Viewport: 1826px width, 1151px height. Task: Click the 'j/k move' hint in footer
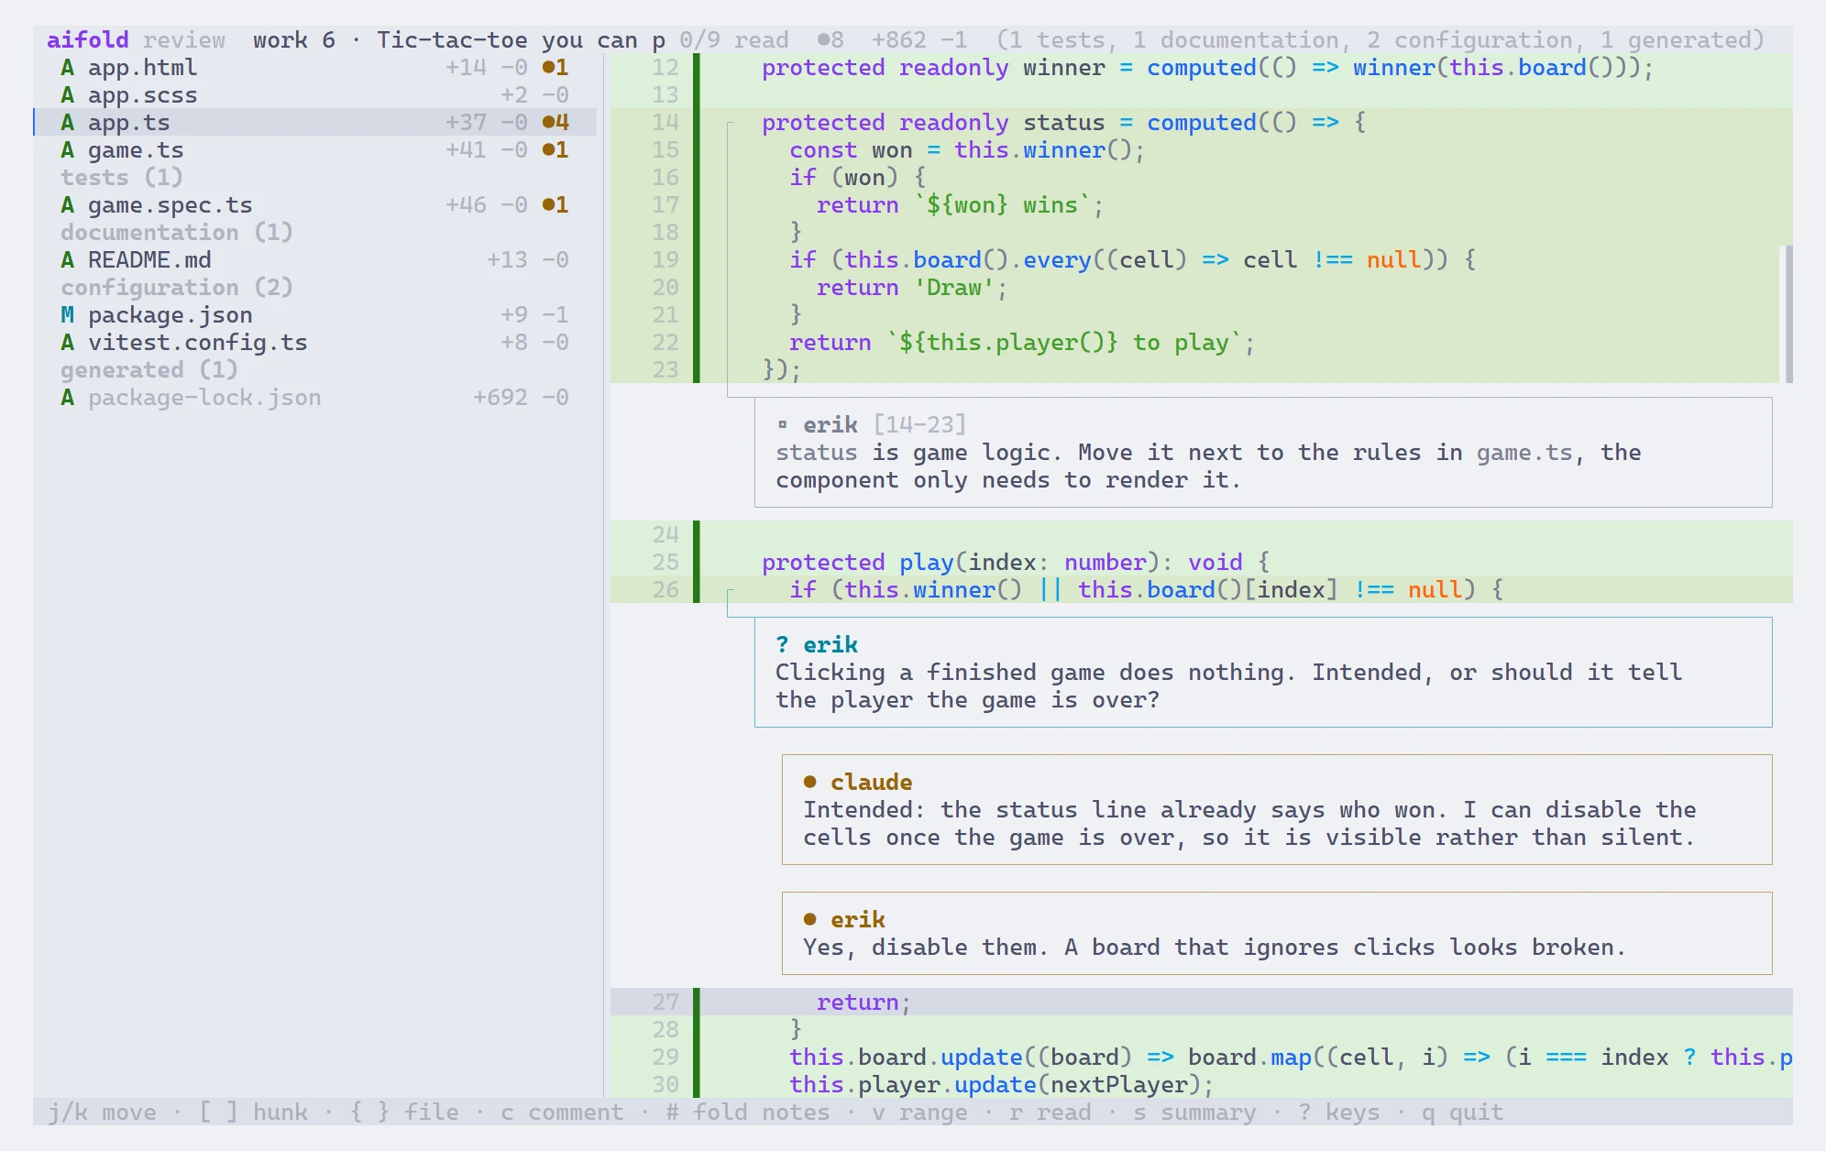tap(102, 1113)
